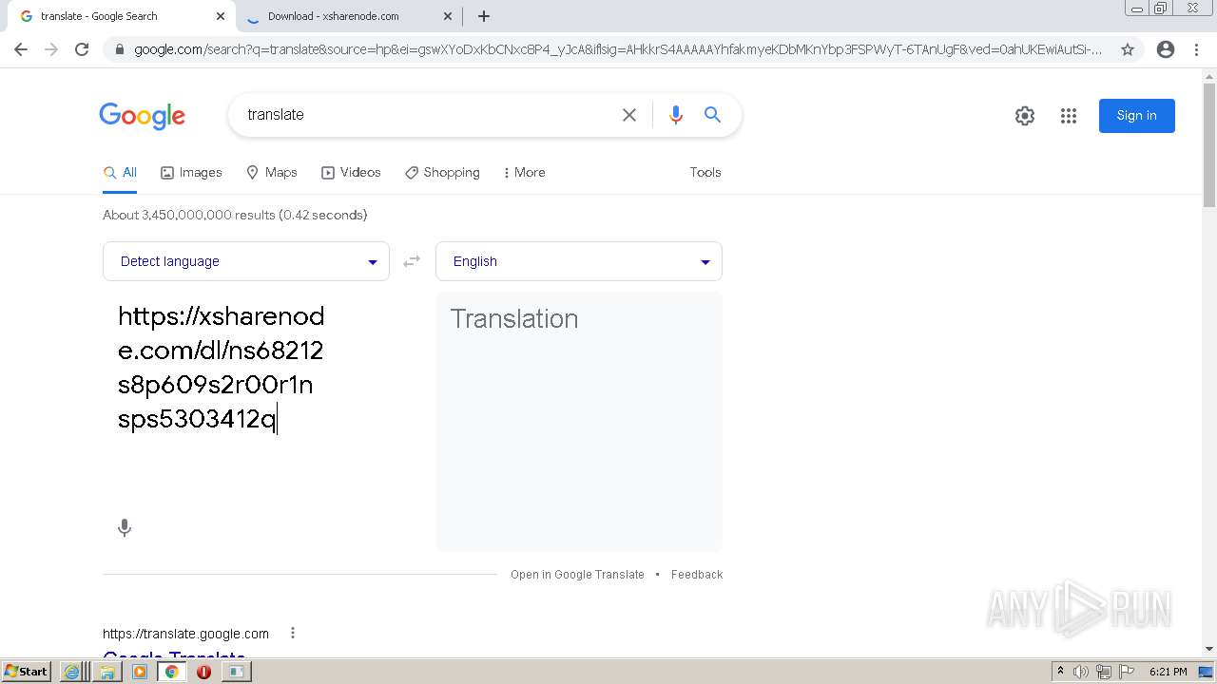Show hidden tray icons arrow

click(x=1060, y=672)
